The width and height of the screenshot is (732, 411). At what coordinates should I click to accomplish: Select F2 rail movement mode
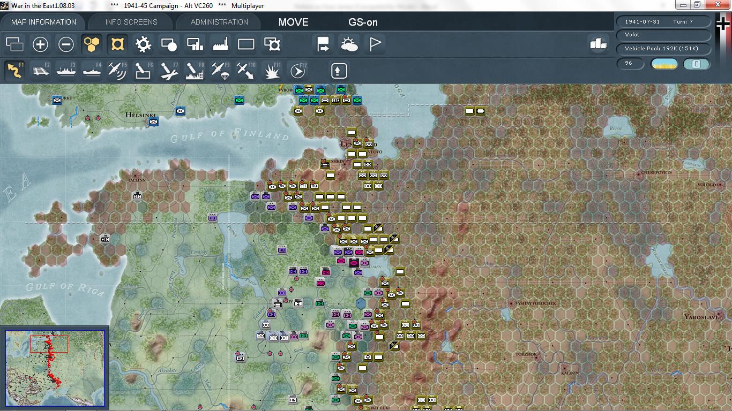40,71
